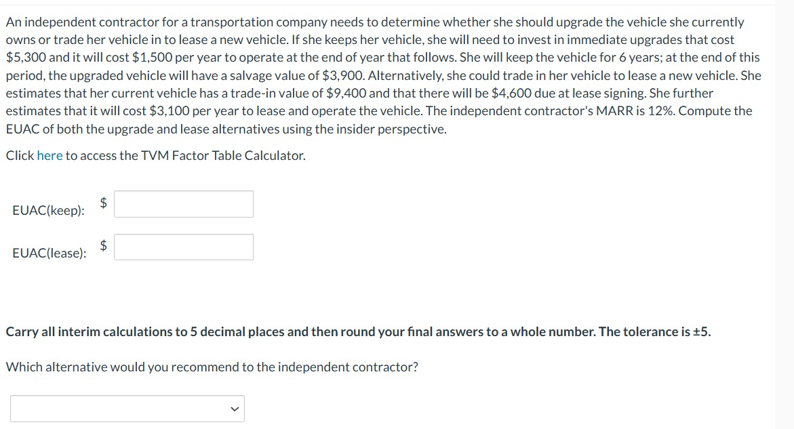
Task: Click the '$9,400' trade-in value text
Action: pos(346,93)
